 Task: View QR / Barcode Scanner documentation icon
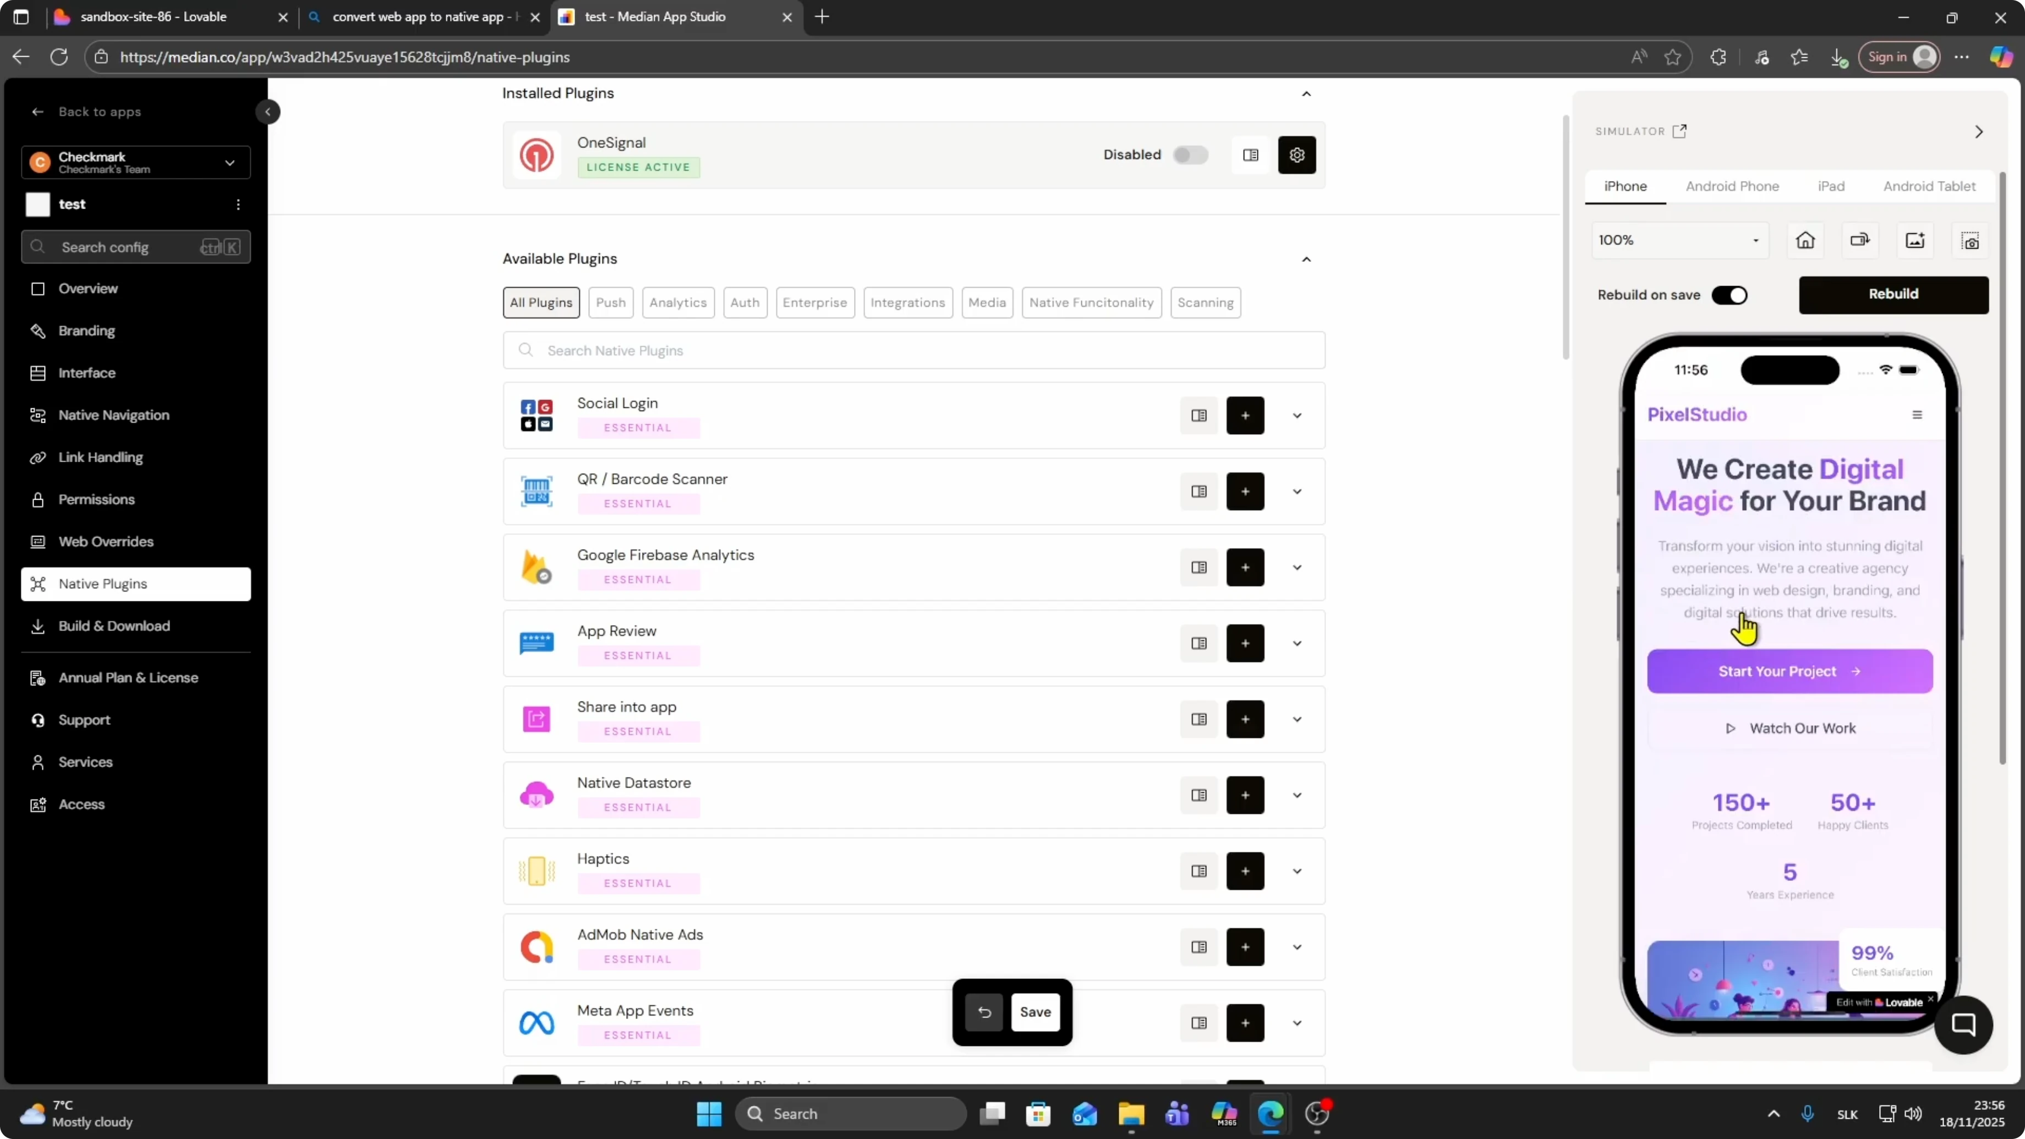click(x=1199, y=491)
